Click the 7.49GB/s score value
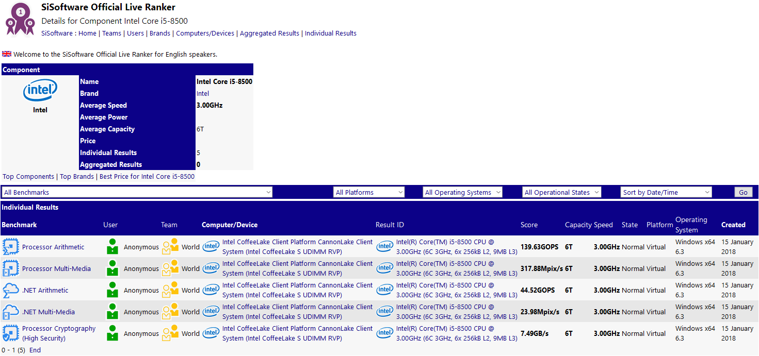 535,333
